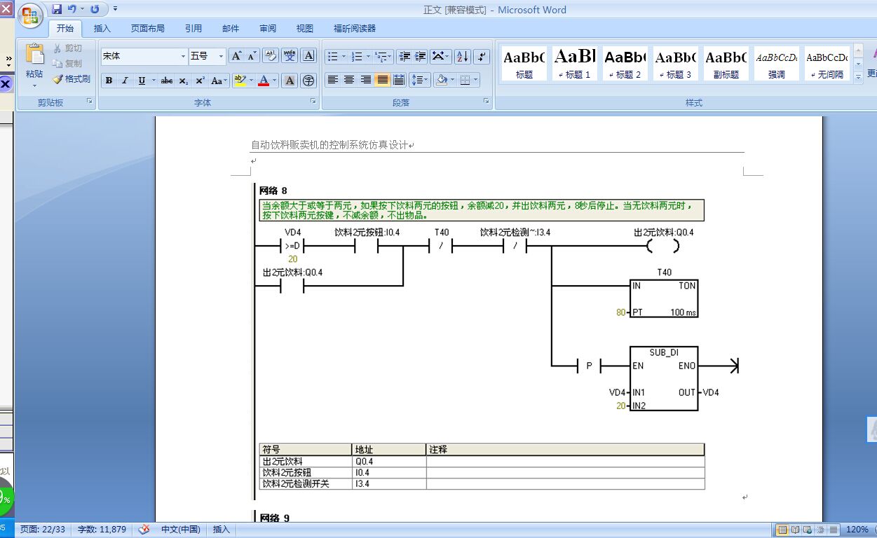Screen dimensions: 877x538
Task: Switch to the 引用 tab
Action: [x=193, y=29]
